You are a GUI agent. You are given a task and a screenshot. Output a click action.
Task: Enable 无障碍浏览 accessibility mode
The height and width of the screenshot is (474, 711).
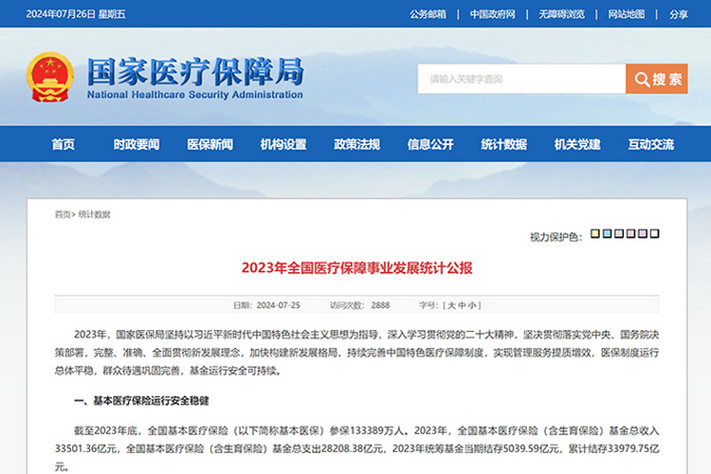point(561,14)
